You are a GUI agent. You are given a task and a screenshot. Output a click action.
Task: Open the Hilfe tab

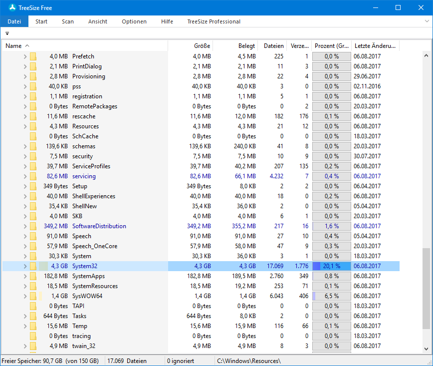(167, 21)
